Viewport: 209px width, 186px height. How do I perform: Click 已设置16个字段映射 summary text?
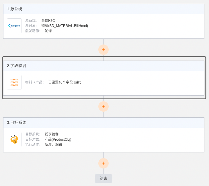(x=65, y=82)
